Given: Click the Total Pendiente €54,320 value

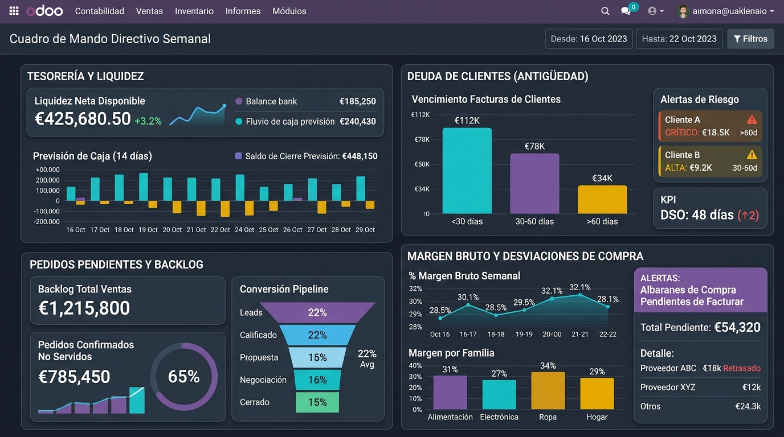Looking at the screenshot, I should (737, 327).
